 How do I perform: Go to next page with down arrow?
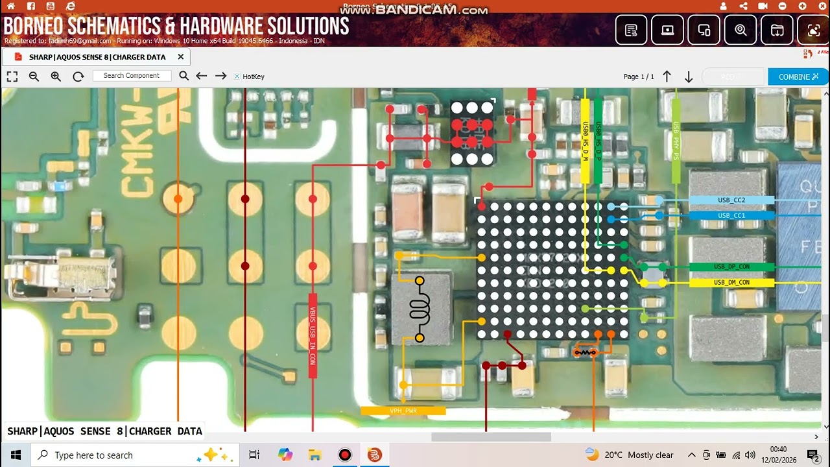point(689,77)
